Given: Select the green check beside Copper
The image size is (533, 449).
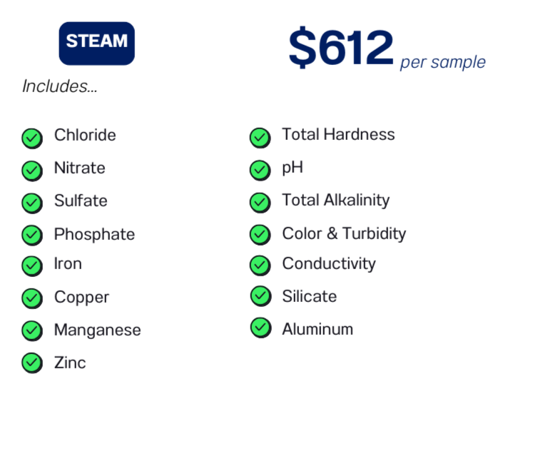Looking at the screenshot, I should [32, 298].
